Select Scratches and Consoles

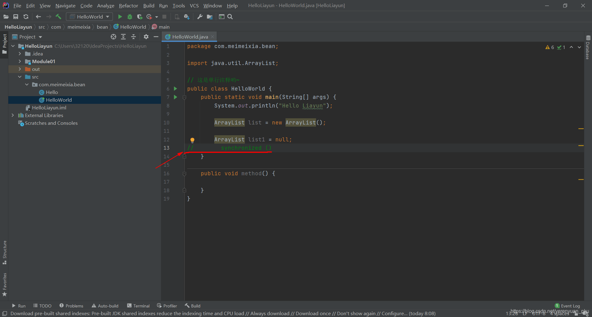pos(51,123)
